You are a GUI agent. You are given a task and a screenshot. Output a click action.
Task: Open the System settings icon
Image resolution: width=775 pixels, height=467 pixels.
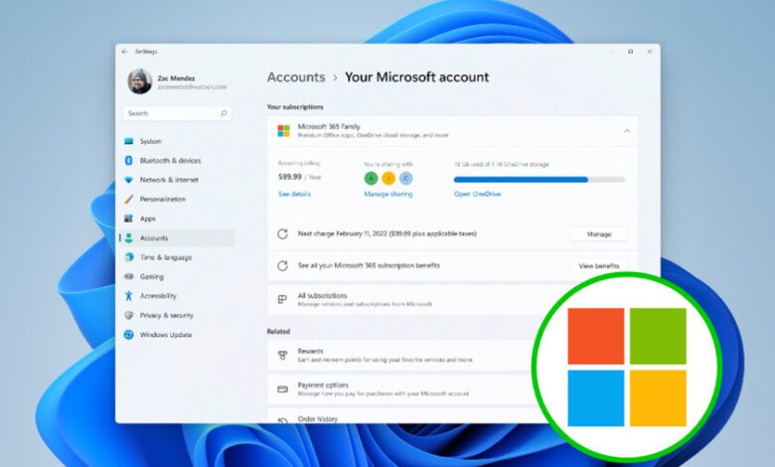(x=129, y=141)
